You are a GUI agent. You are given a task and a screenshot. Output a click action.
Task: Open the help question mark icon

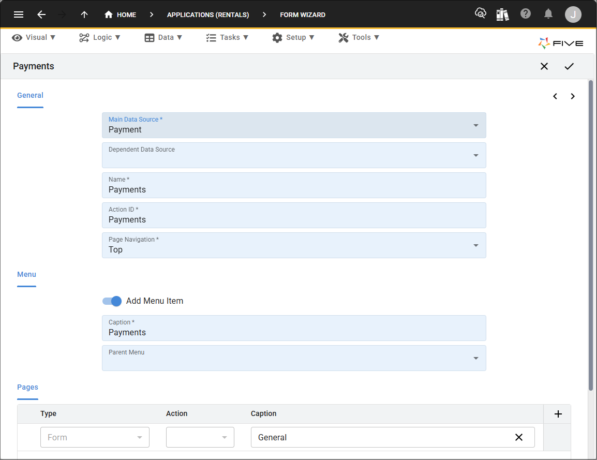(526, 13)
